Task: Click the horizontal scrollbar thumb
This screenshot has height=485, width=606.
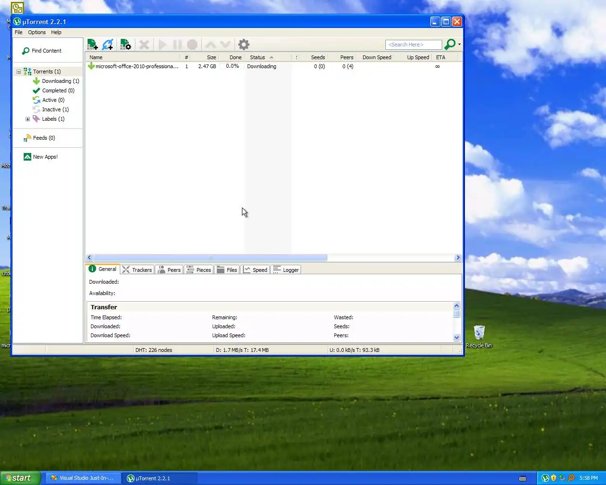Action: tap(210, 258)
